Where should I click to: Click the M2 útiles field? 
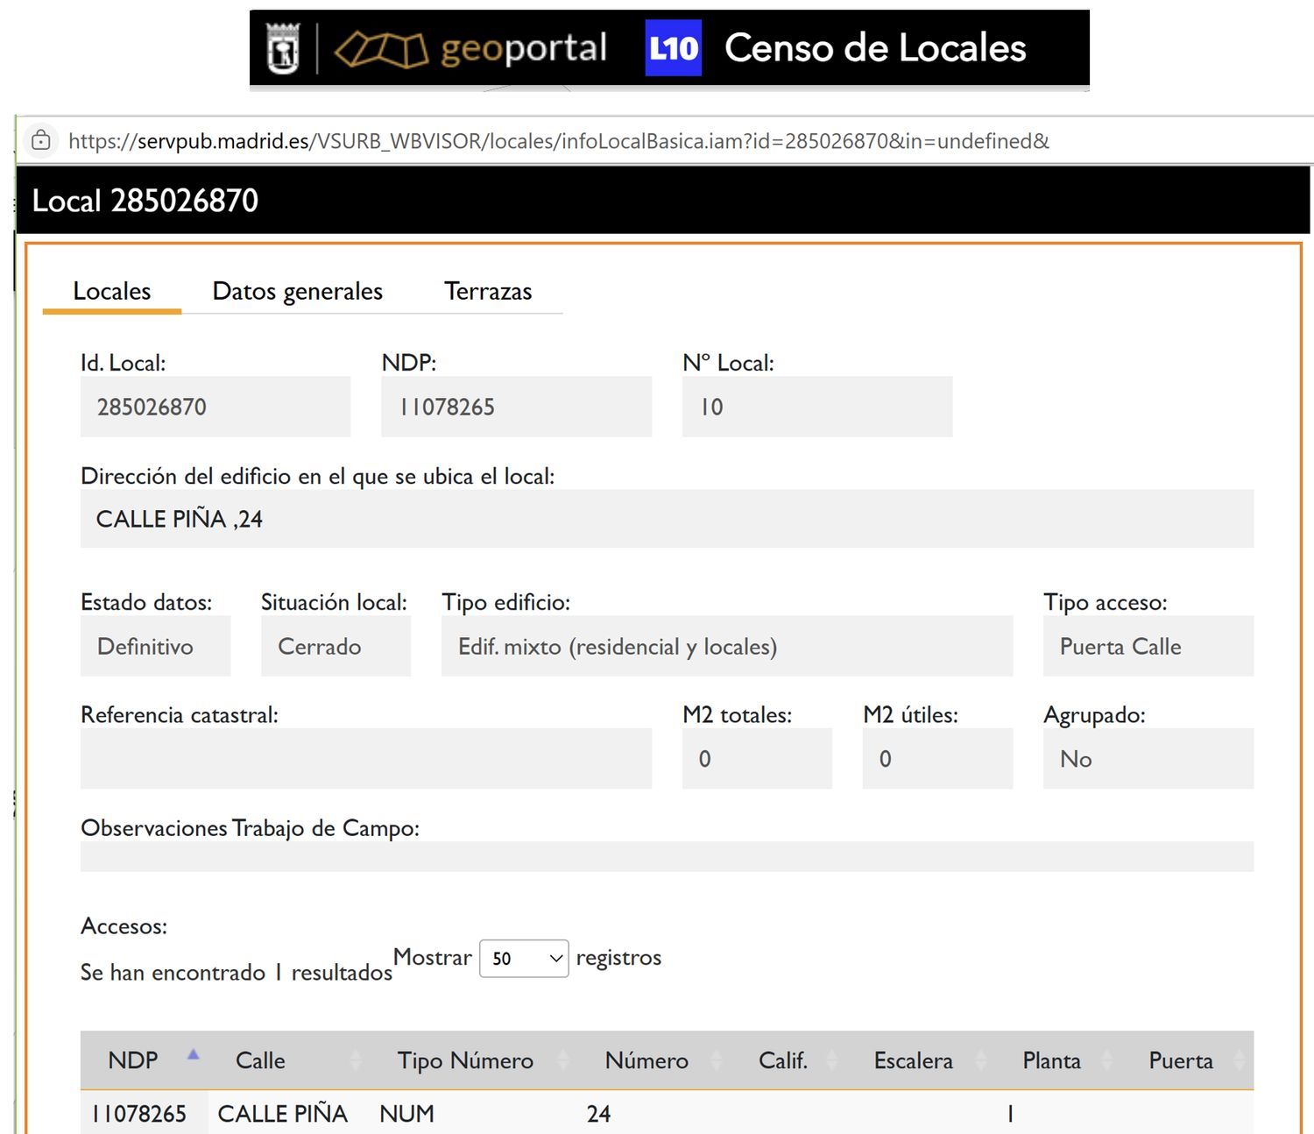[937, 758]
